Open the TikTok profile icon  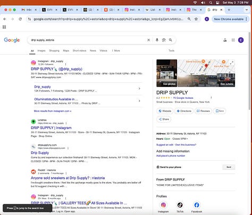[x=180, y=205]
